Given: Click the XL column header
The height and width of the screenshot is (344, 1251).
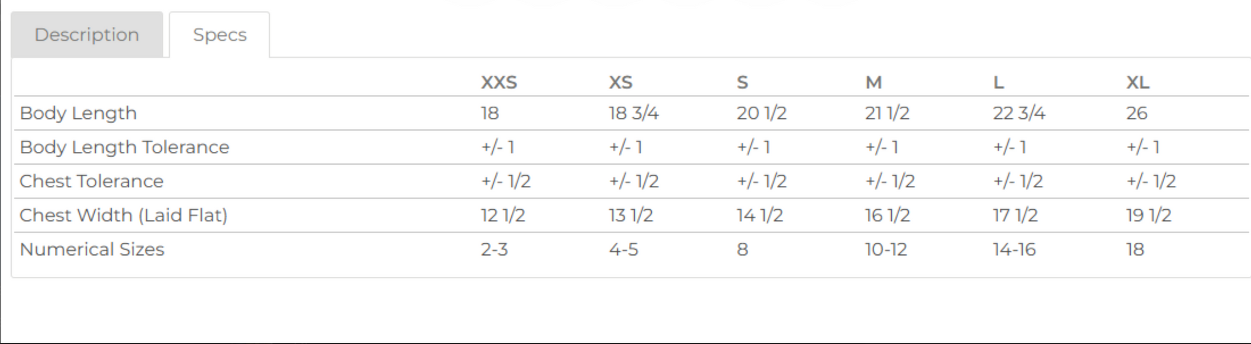Looking at the screenshot, I should (x=1137, y=82).
